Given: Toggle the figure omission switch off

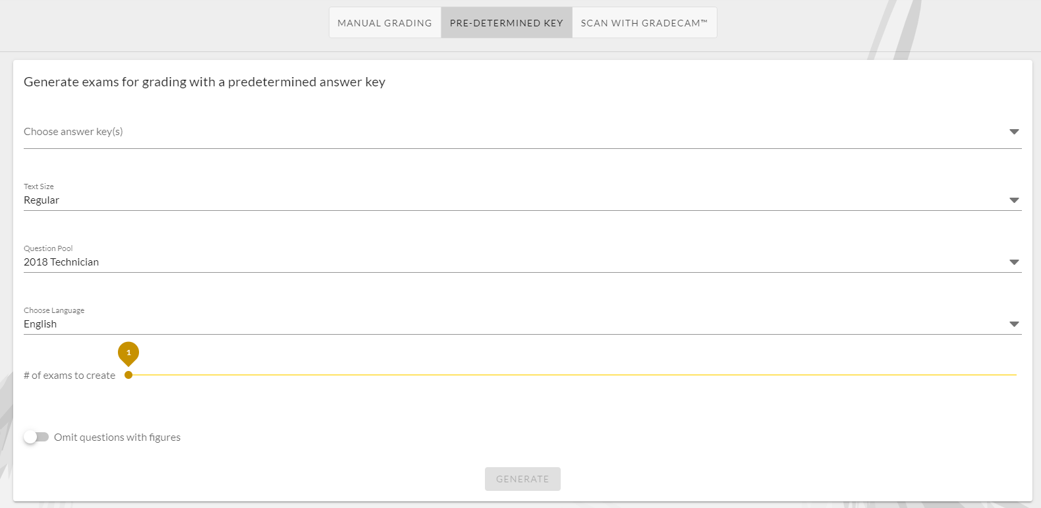Looking at the screenshot, I should [37, 436].
